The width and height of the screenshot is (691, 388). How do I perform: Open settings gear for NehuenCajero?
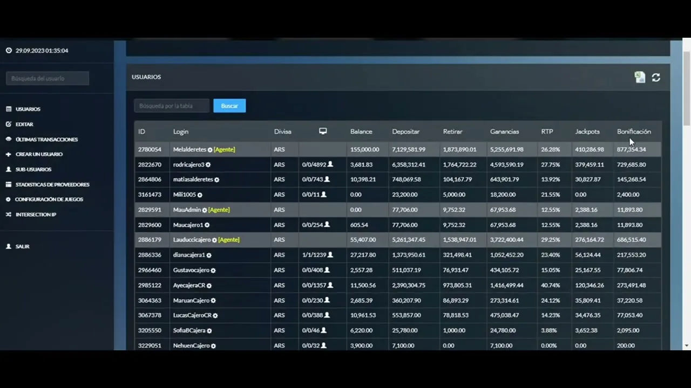click(x=213, y=346)
